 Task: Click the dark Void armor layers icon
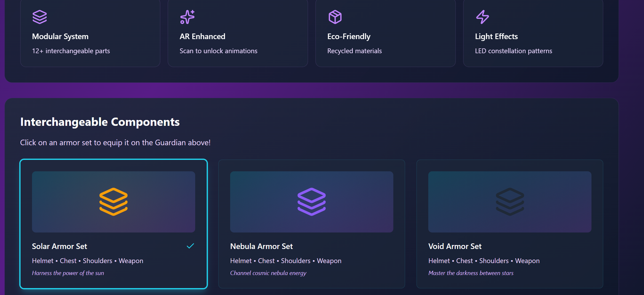tap(510, 202)
